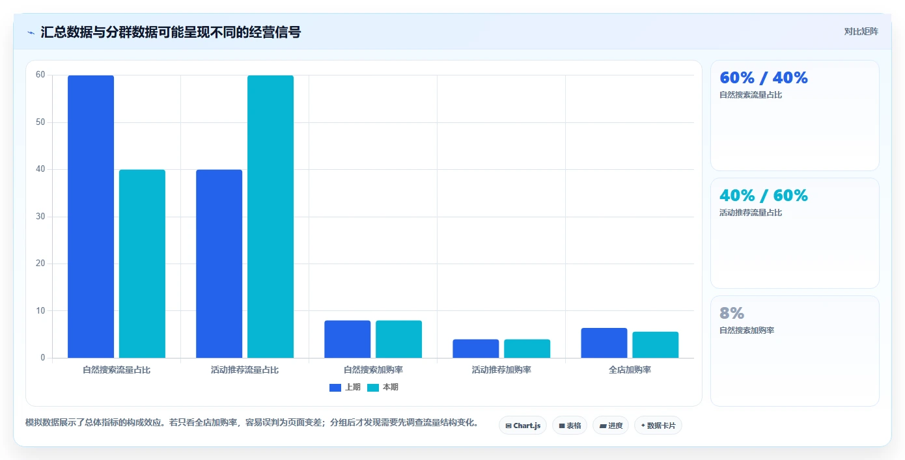The width and height of the screenshot is (905, 460).
Task: Open the 60% / 40% 自然搜索流量占比 card
Action: point(794,115)
